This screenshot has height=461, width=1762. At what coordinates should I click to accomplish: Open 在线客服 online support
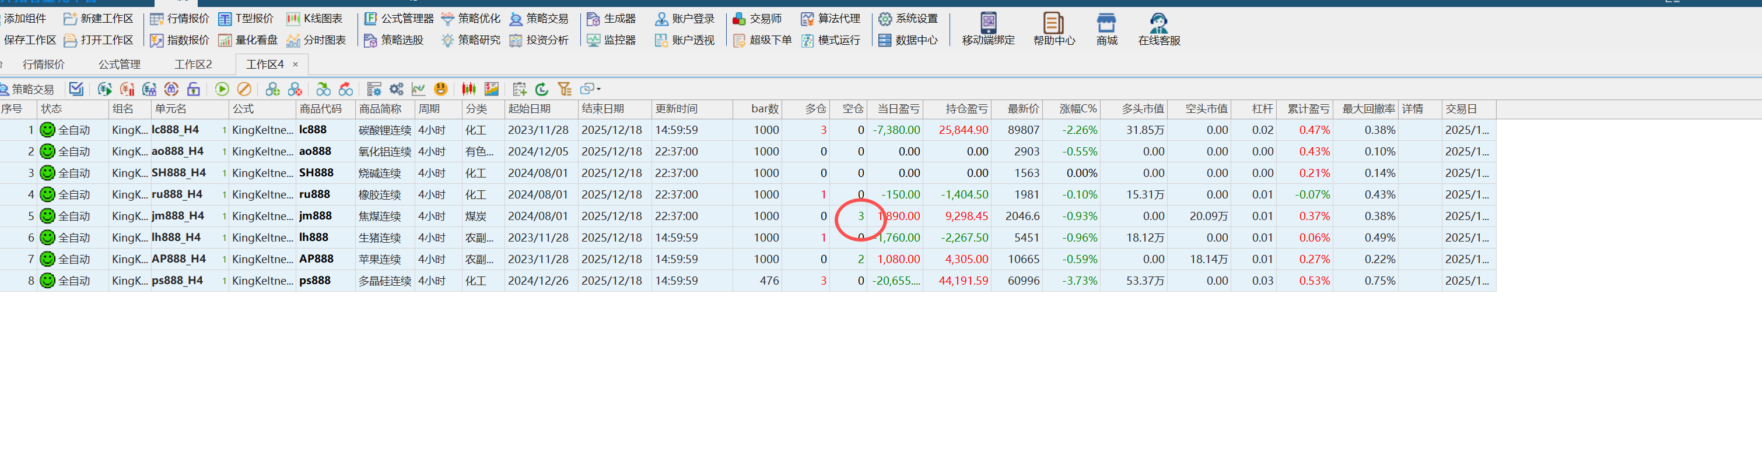(1159, 29)
